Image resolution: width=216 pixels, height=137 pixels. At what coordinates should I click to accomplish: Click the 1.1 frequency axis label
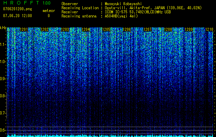coord(3,45)
